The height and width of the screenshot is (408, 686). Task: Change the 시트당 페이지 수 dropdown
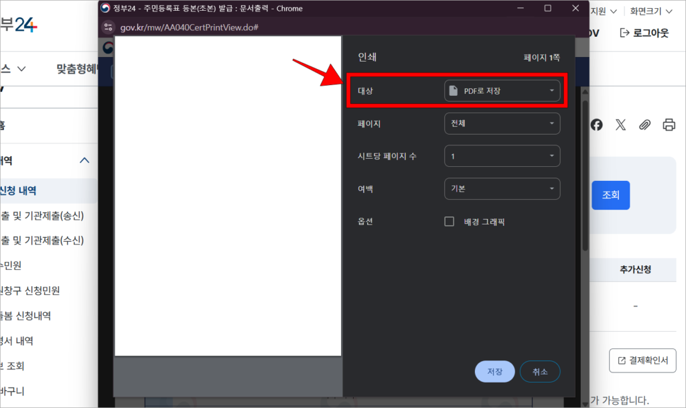(x=502, y=155)
